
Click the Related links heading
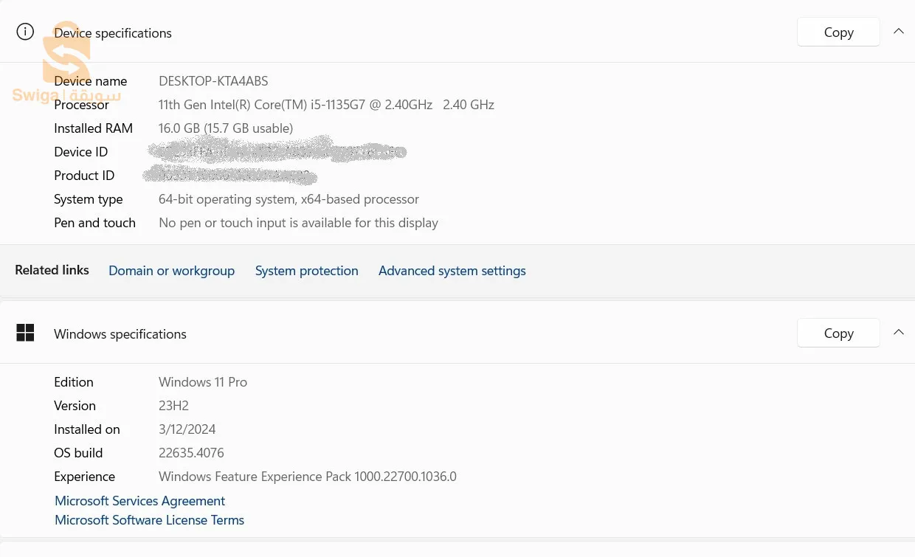point(52,270)
